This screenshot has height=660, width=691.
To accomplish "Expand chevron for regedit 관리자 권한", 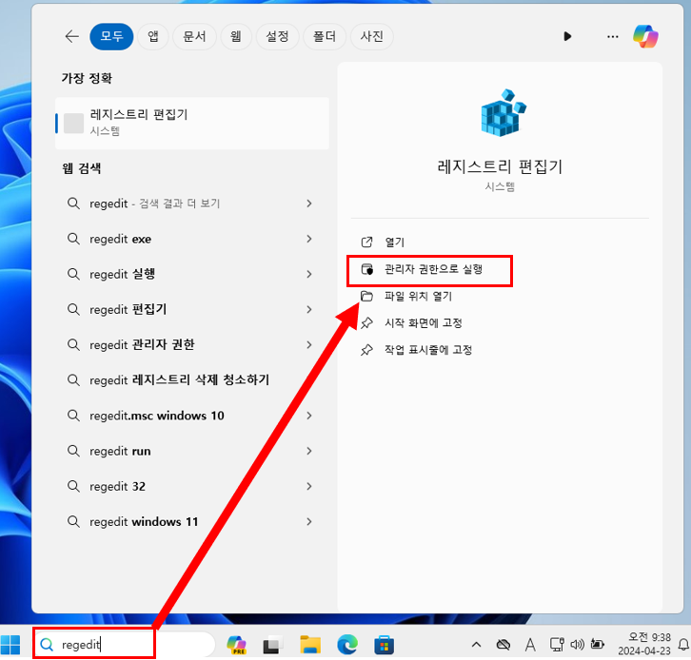I will coord(309,345).
